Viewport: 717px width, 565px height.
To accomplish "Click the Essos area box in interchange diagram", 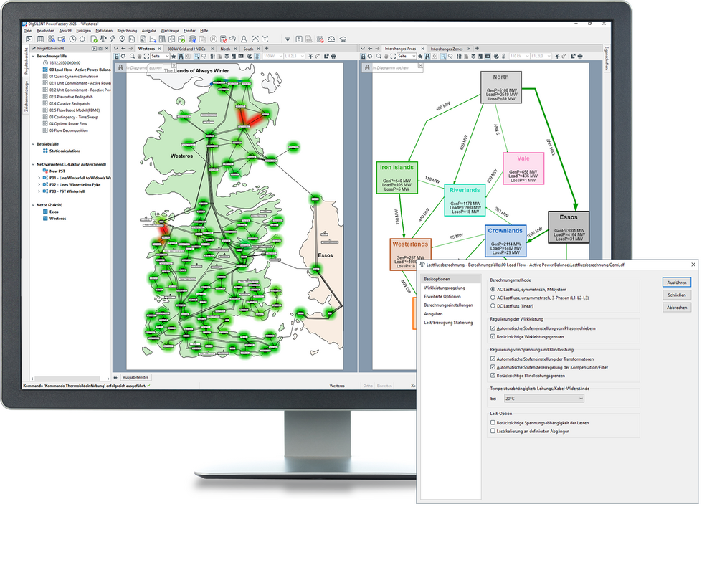I will click(568, 227).
